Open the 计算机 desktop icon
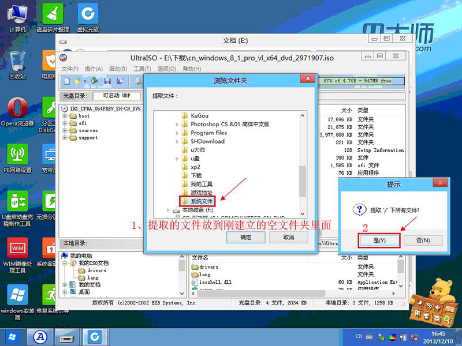 coord(18,18)
